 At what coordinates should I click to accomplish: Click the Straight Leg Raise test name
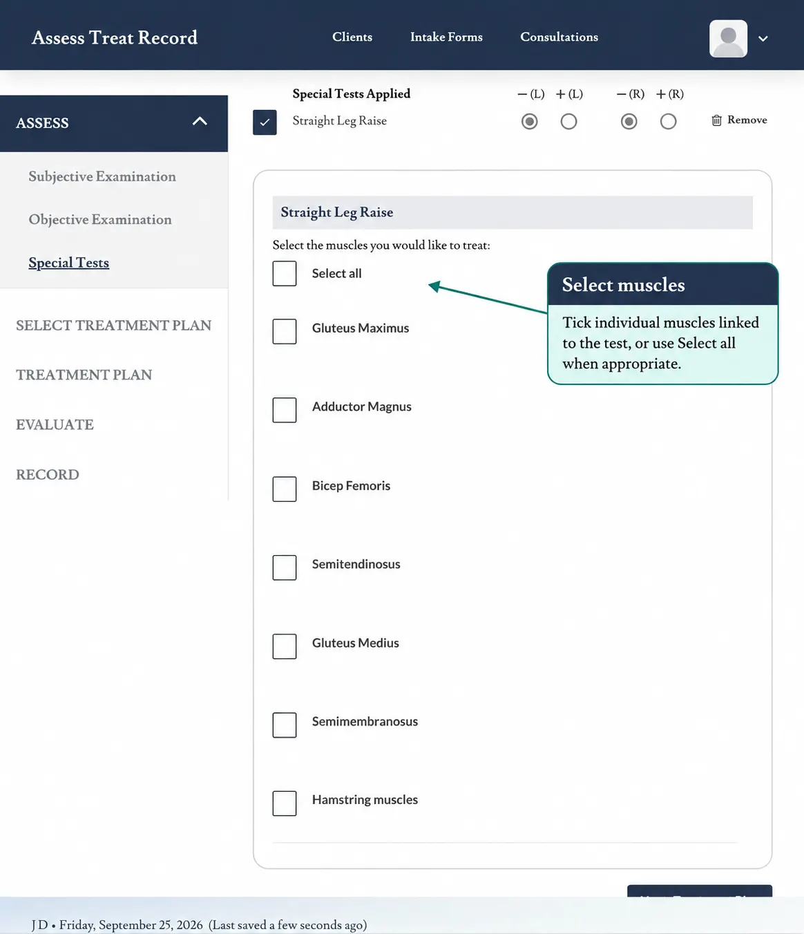tap(340, 121)
